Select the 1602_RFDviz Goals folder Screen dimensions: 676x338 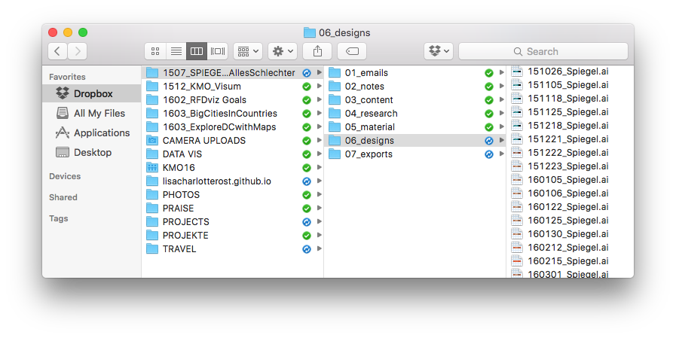pos(232,100)
